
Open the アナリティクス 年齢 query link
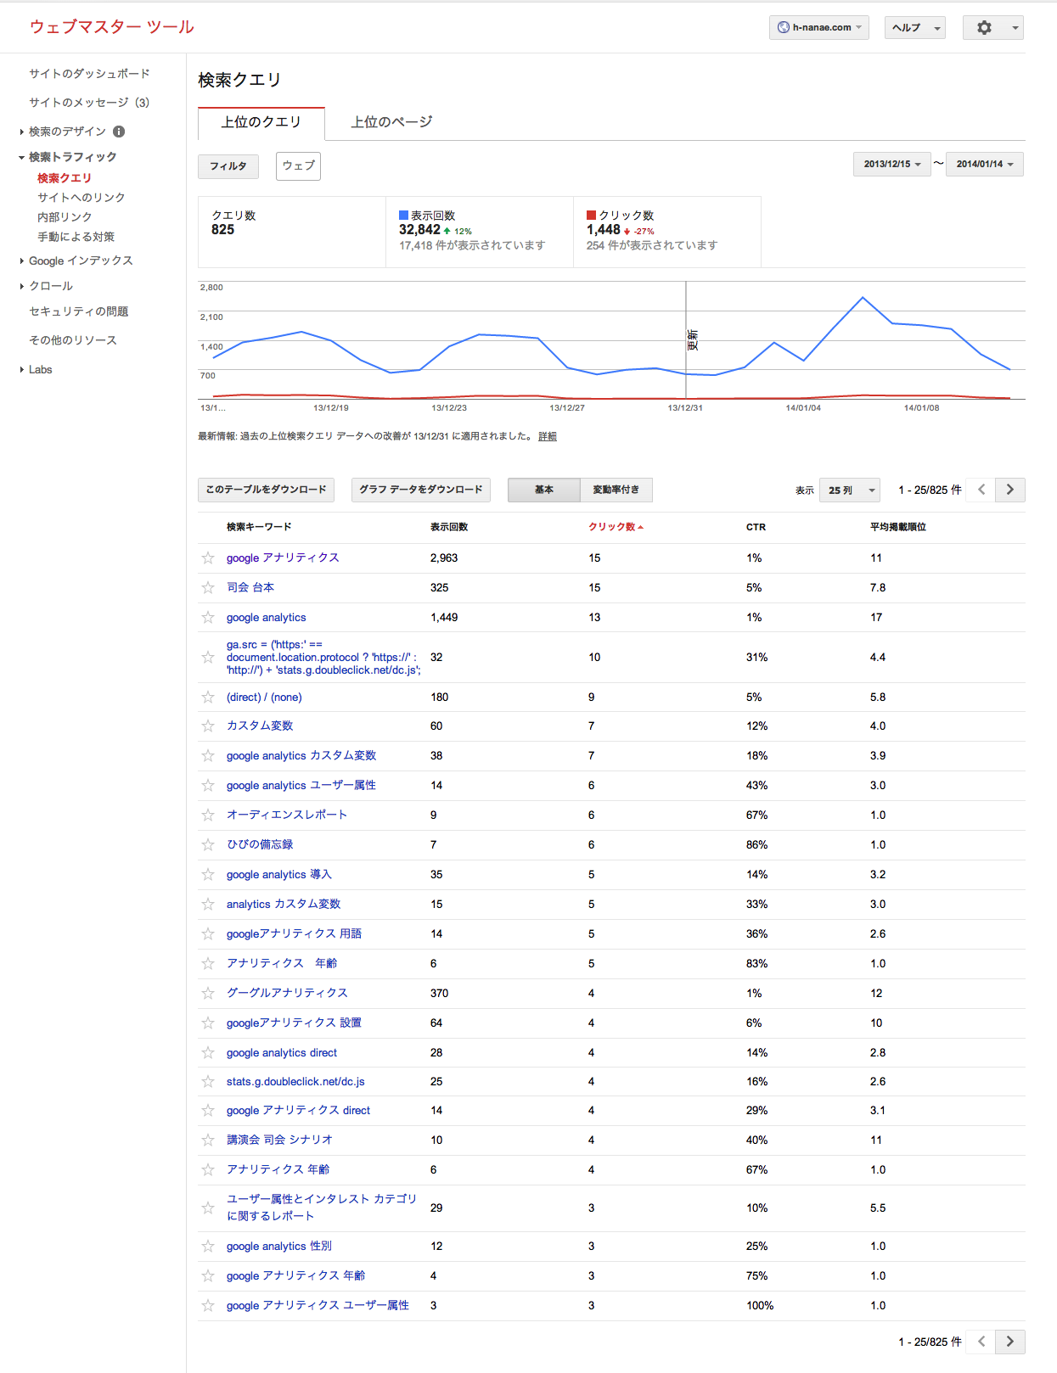(278, 1169)
